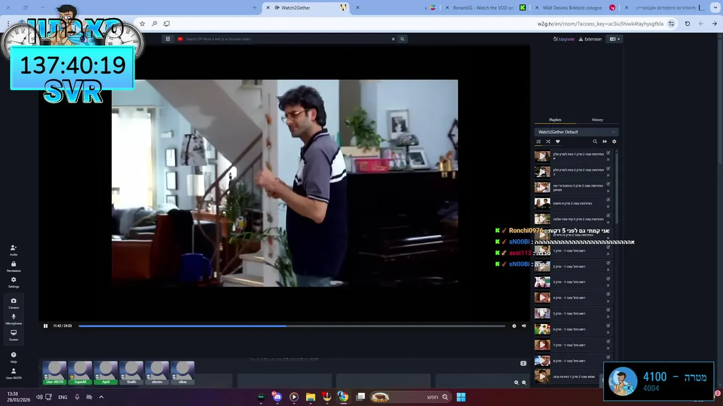
Task: Open the layout dropdown in the top bar
Action: (615, 39)
